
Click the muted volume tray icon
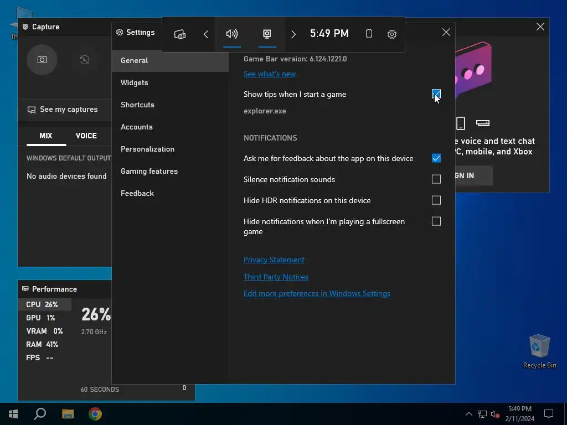(496, 414)
